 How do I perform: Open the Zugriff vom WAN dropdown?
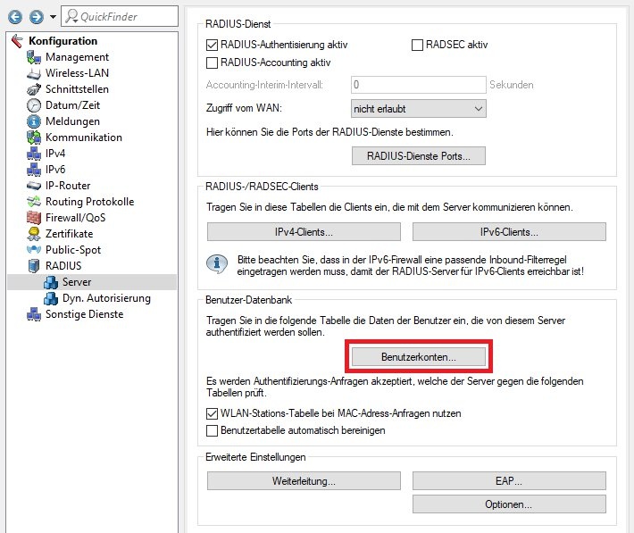tap(419, 108)
